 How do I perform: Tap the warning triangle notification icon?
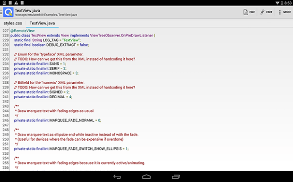coord(16,3)
